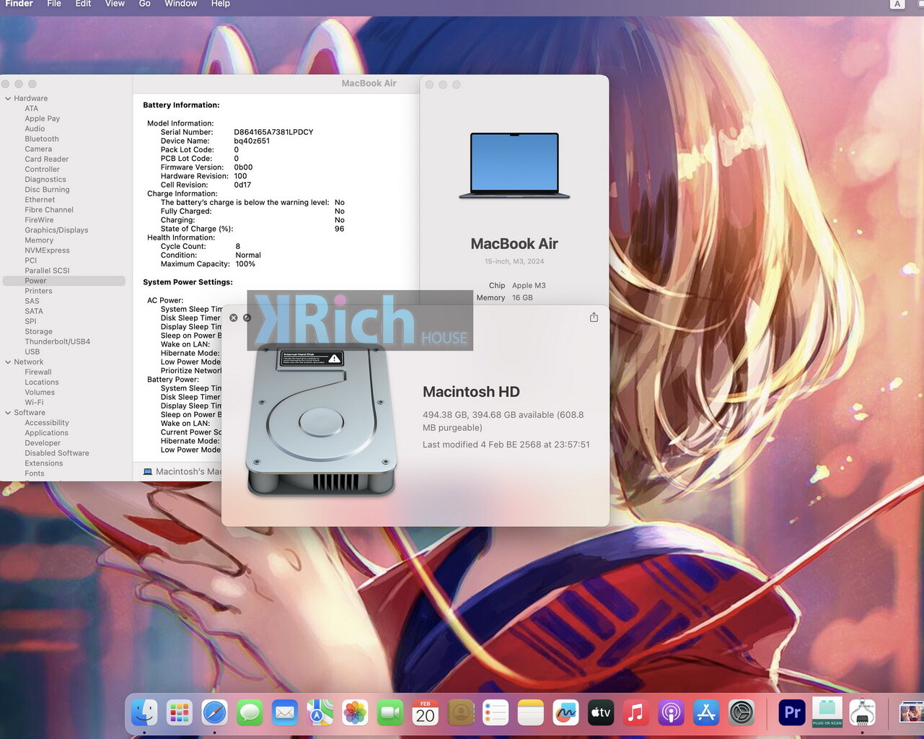Click the Maximum Capacity 100% value
This screenshot has width=924, height=739.
[x=245, y=264]
